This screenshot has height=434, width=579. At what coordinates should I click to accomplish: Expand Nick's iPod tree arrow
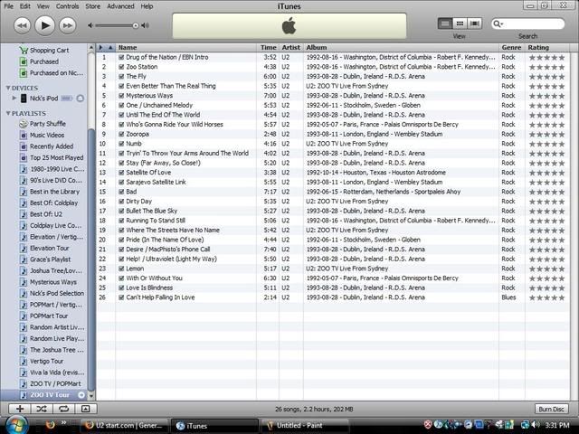[14, 99]
